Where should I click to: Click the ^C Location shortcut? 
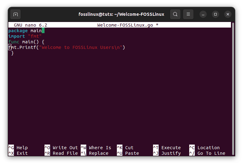pos(204,148)
